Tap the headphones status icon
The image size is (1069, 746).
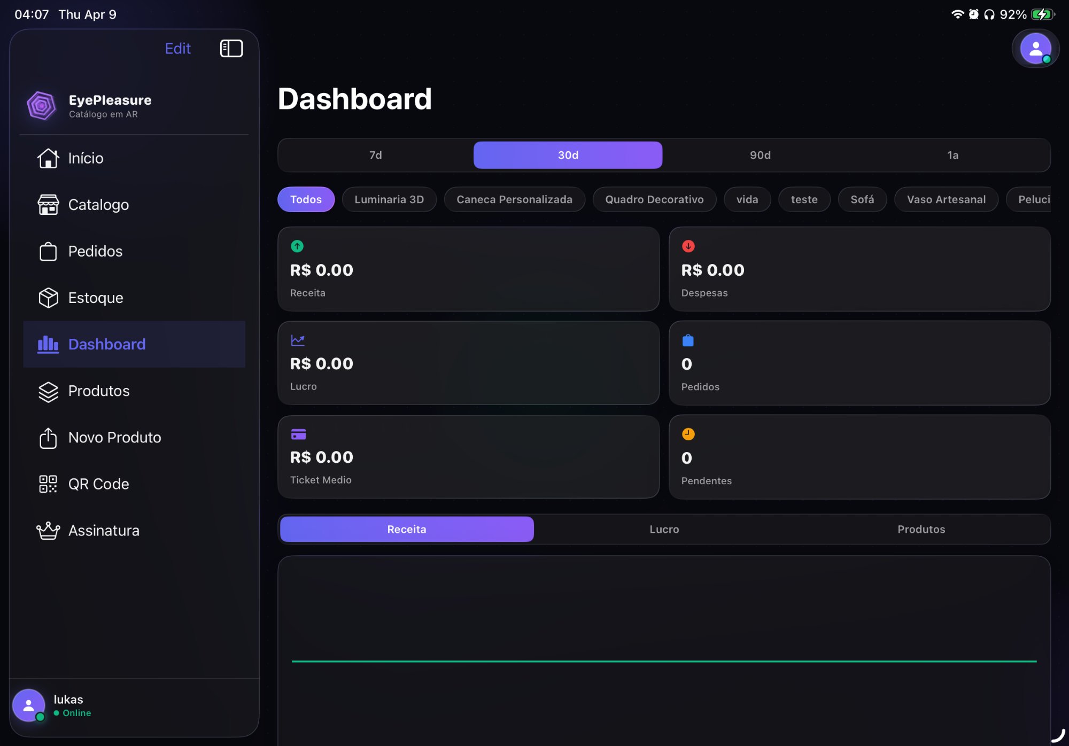point(989,14)
